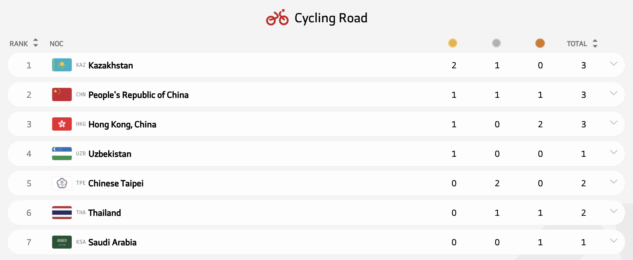
Task: Click the Thailand flag icon
Action: (x=62, y=212)
